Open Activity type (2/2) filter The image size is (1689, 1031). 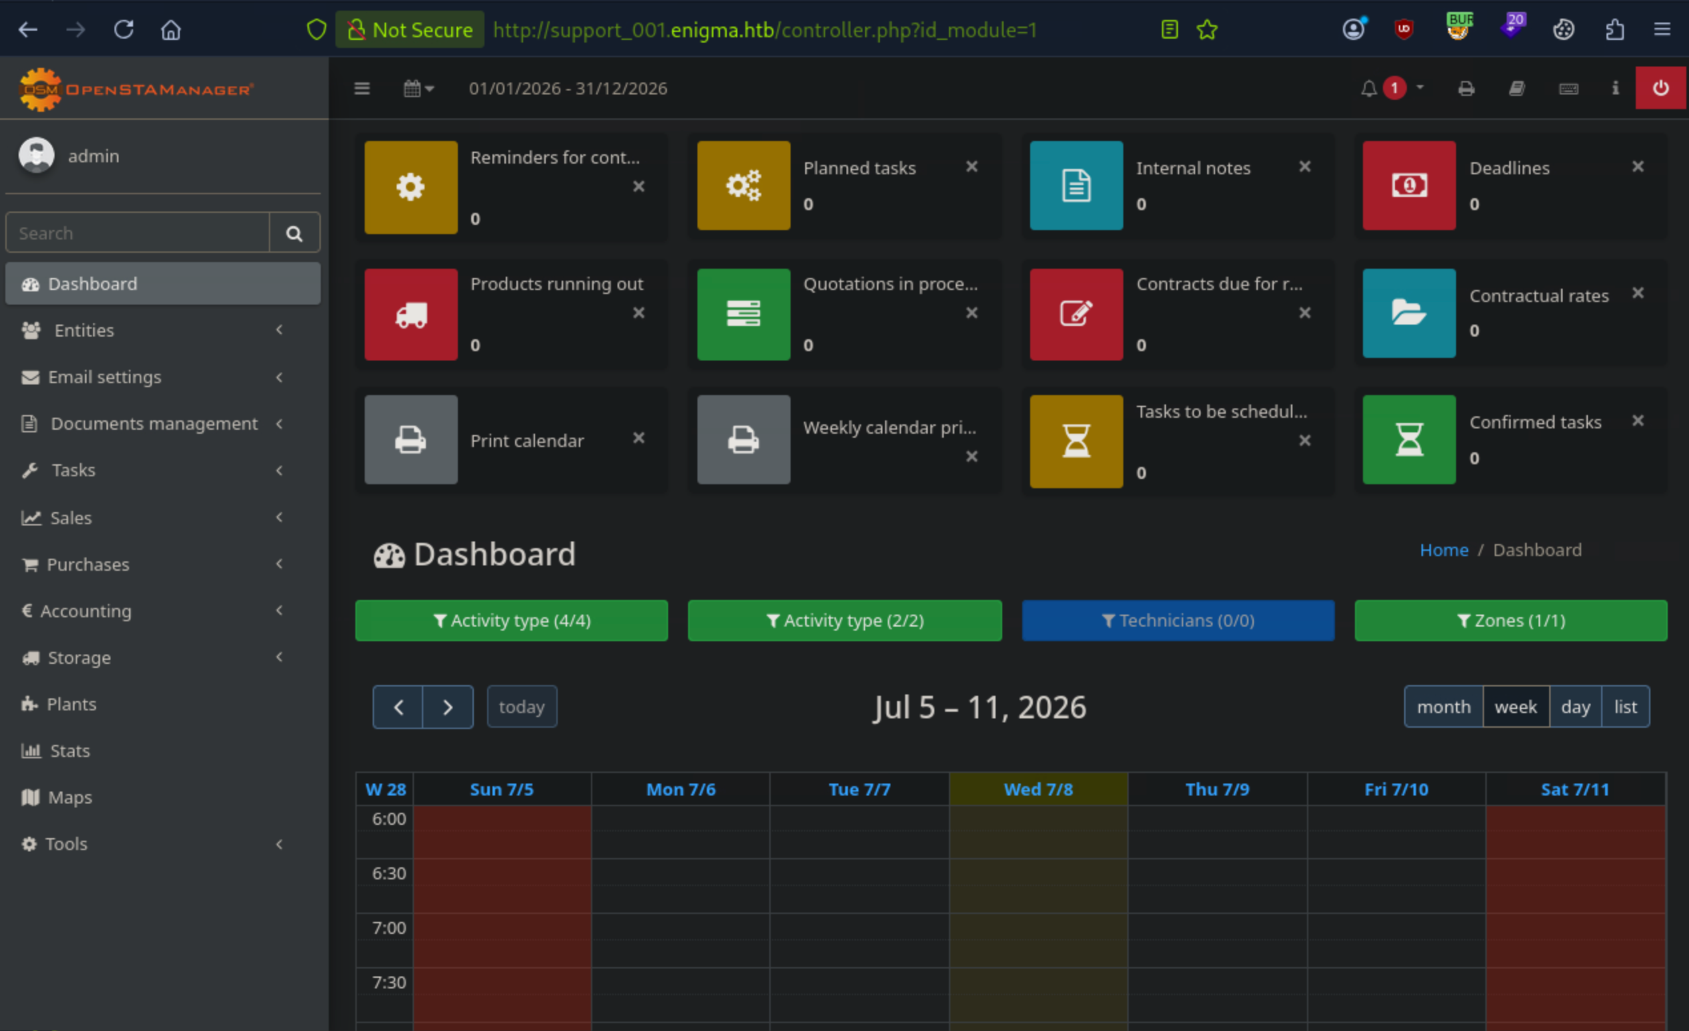tap(844, 621)
